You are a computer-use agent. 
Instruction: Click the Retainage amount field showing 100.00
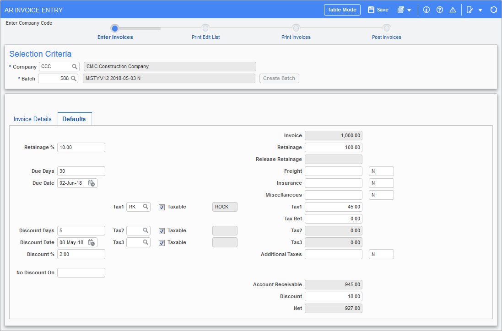(x=334, y=147)
